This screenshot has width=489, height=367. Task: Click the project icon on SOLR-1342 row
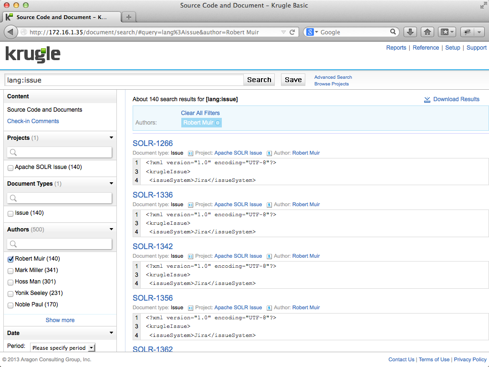pos(190,256)
